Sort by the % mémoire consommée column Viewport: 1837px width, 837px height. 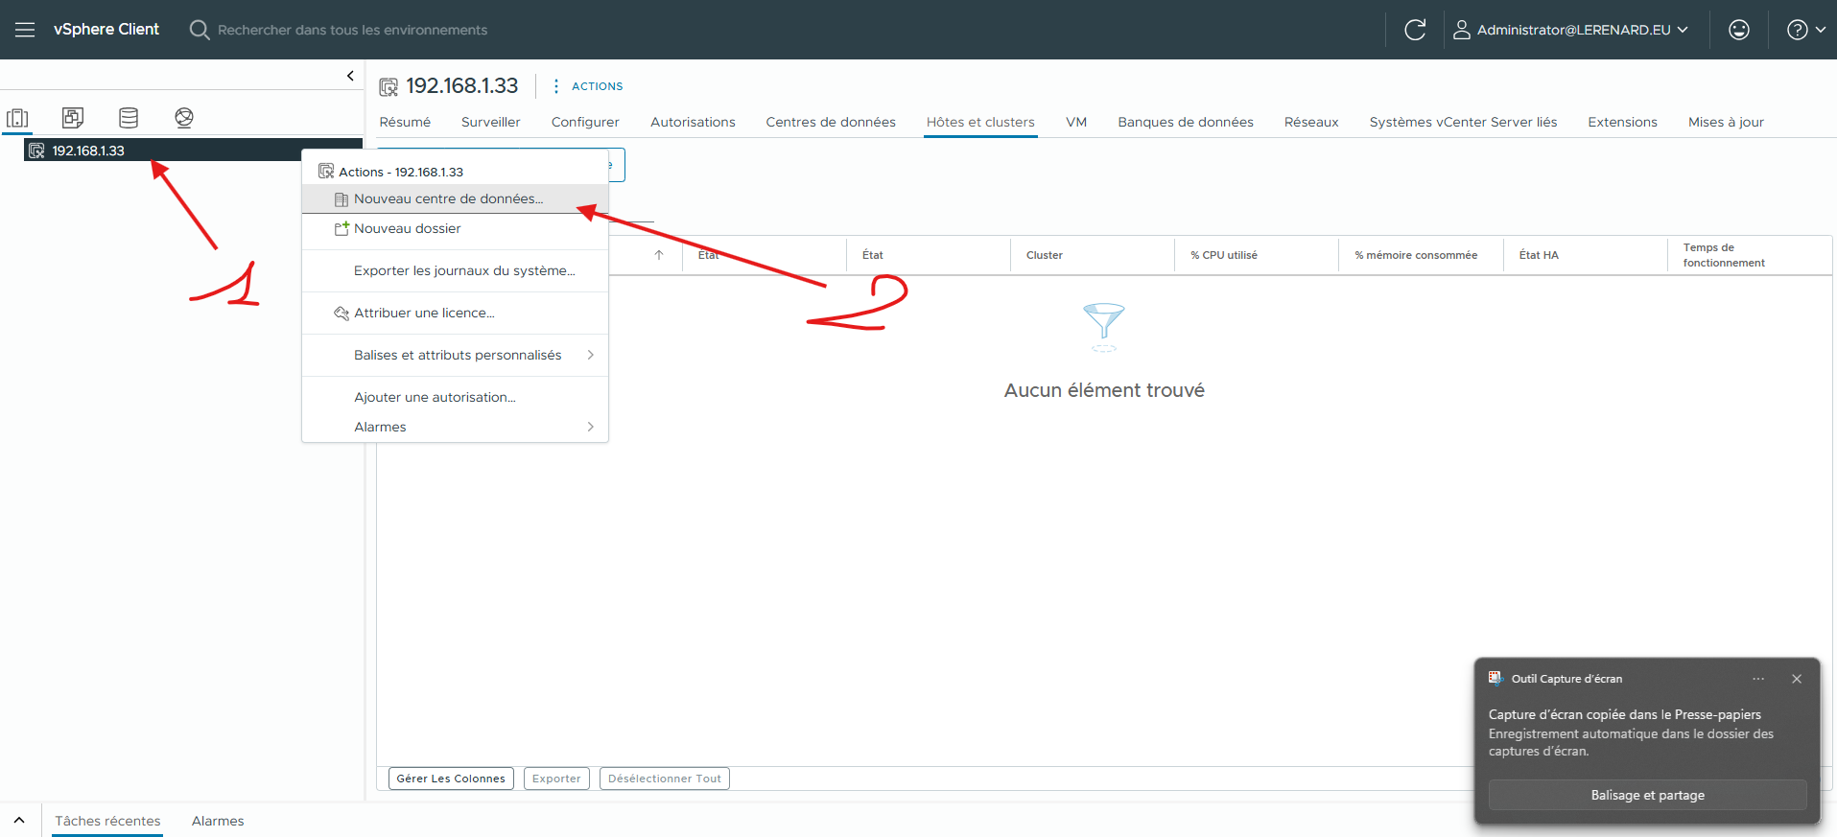pyautogui.click(x=1416, y=255)
